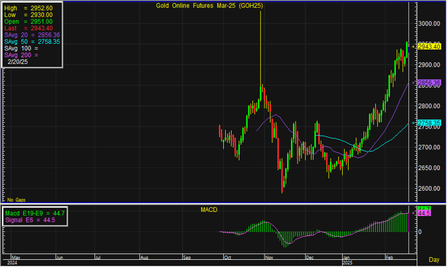447x267 pixels.
Task: Click the magenta 44.5 signal value tag
Action: click(x=424, y=213)
